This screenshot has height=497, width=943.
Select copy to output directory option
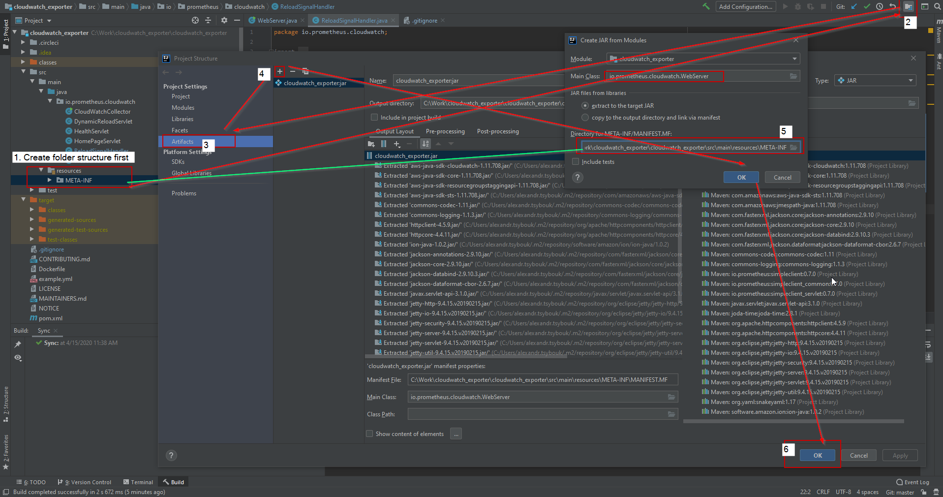coord(585,117)
